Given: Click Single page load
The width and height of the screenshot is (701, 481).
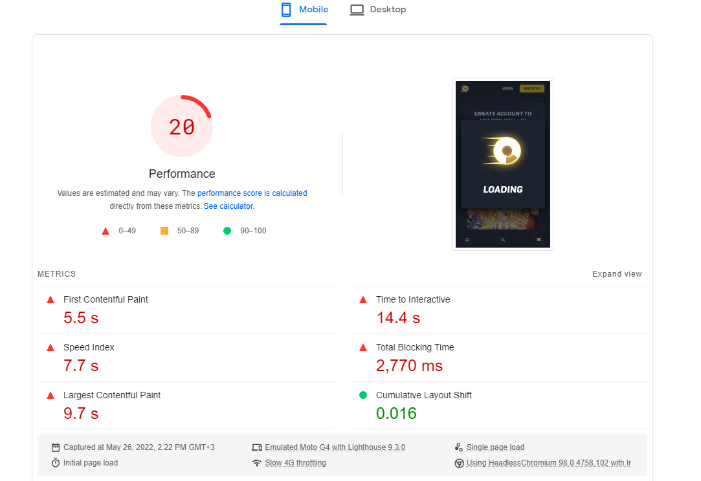Looking at the screenshot, I should click(495, 447).
